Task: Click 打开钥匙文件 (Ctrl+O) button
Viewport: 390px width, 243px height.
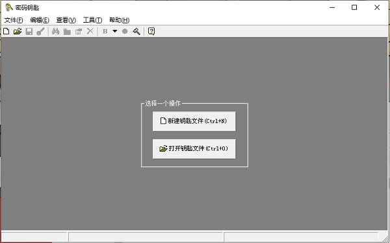Action: (x=194, y=149)
